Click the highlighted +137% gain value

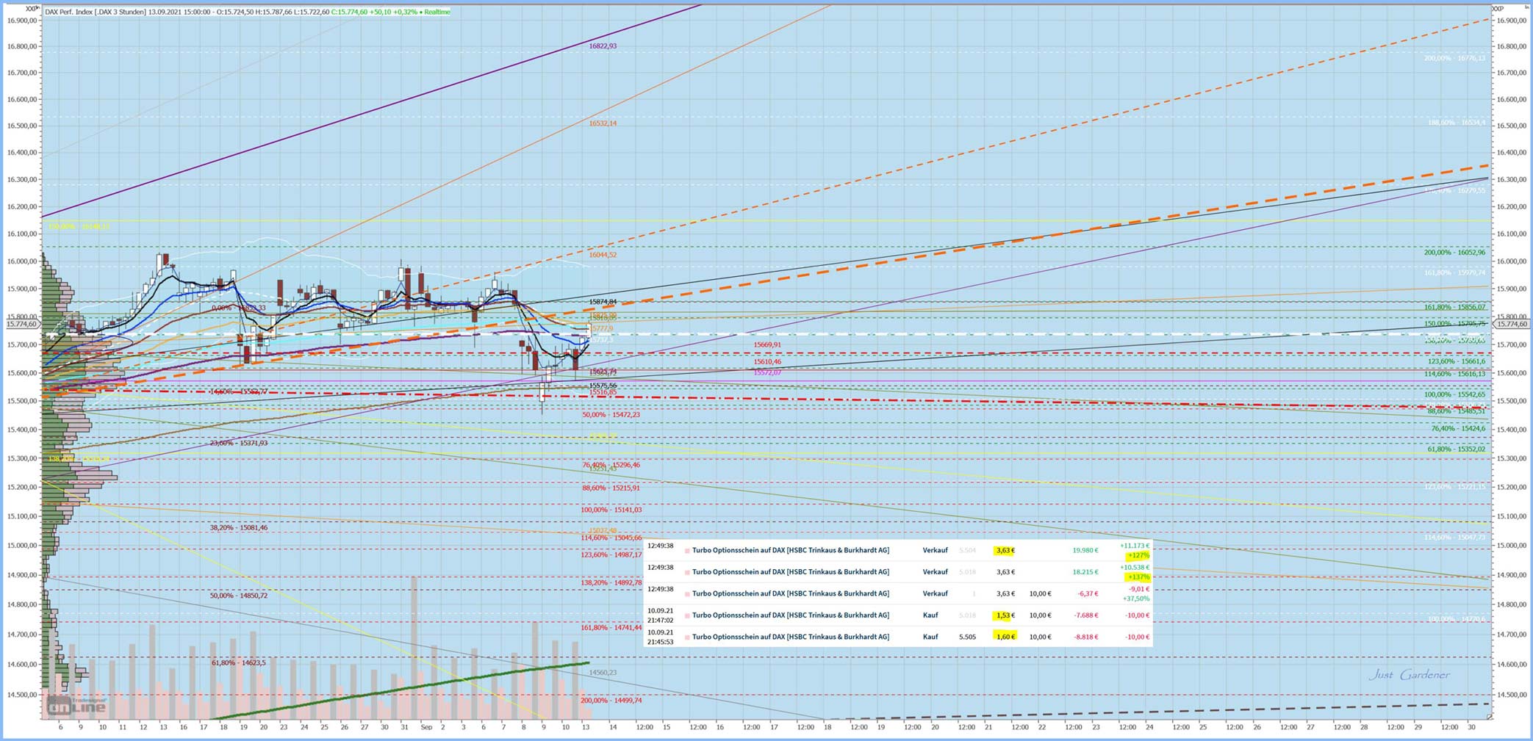pos(1138,577)
